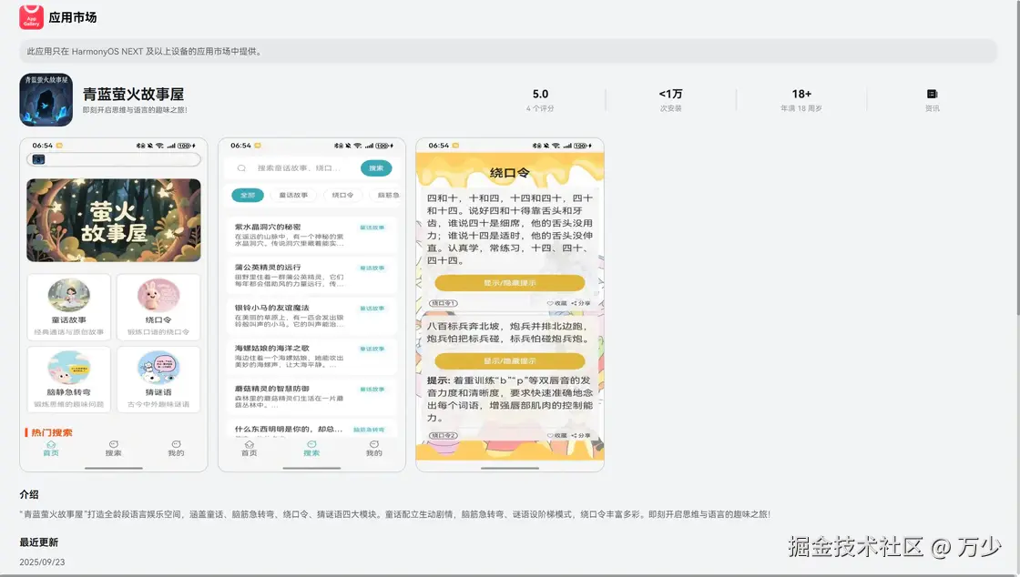The image size is (1020, 577).
Task: Click the 最近更新 section heading
Action: coord(39,542)
